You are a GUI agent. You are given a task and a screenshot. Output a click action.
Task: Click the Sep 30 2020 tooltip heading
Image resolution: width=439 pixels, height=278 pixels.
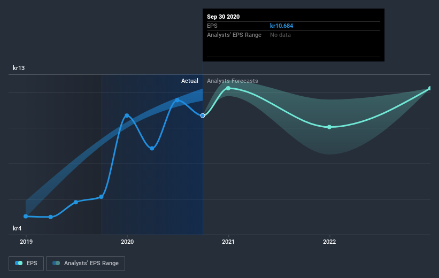point(224,17)
